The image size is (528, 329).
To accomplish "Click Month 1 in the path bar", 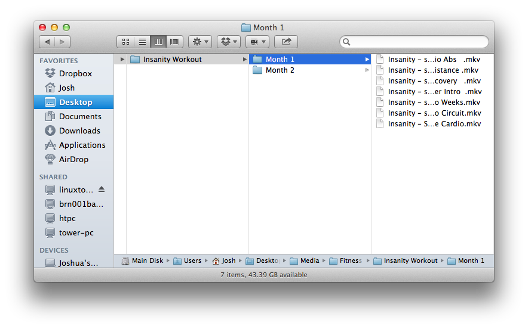I will coord(466,261).
